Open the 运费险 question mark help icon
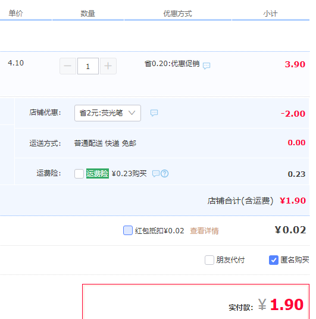Viewport: 316px width, 319px height. click(164, 174)
